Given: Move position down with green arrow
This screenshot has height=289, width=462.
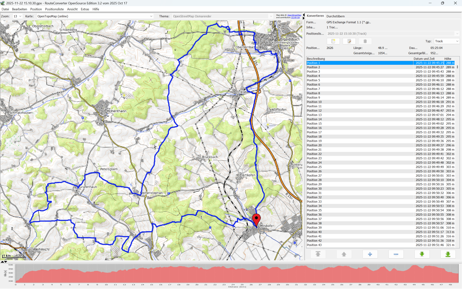Looking at the screenshot, I should point(422,254).
